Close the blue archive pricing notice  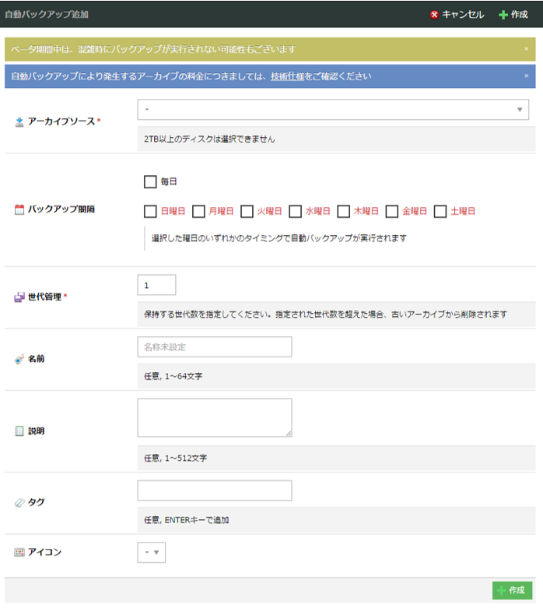point(526,76)
